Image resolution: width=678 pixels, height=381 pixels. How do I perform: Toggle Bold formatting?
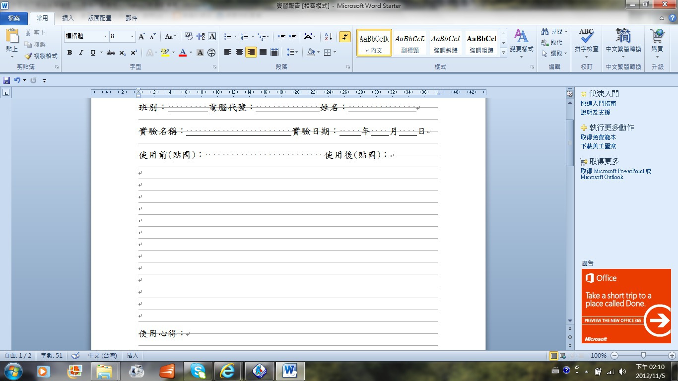(x=69, y=53)
